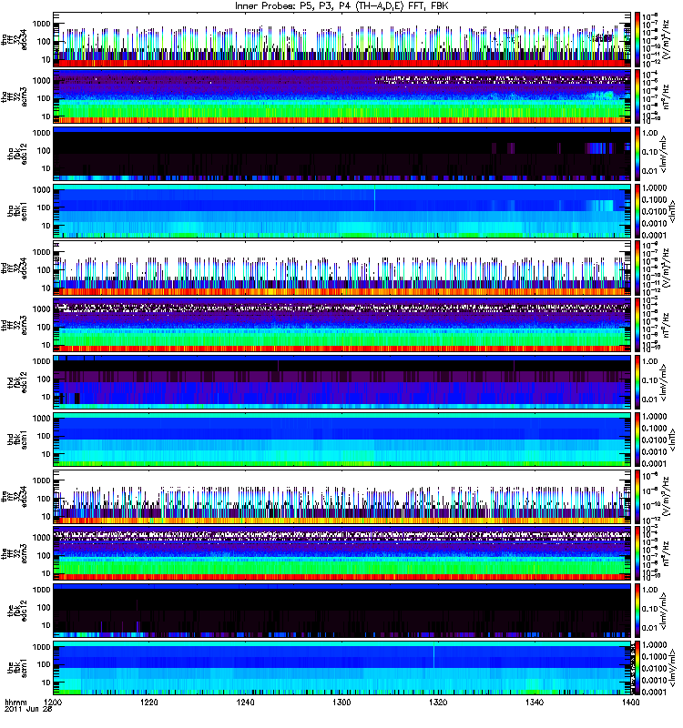Click the '1220' time axis label

click(149, 702)
